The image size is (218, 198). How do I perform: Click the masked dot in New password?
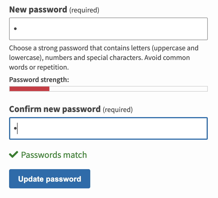(x=15, y=29)
